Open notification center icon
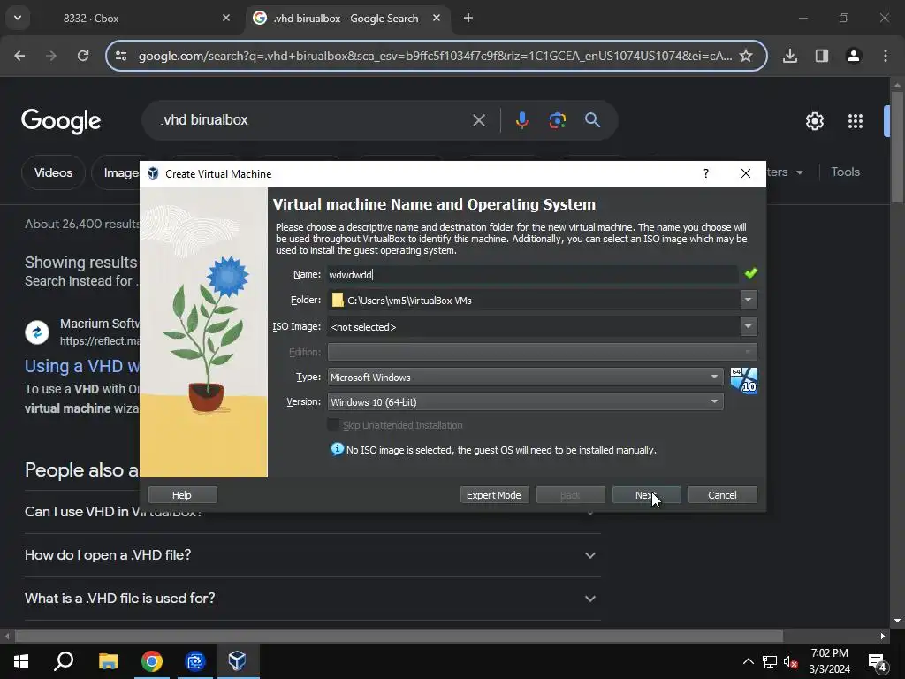Viewport: 905px width, 679px height. click(x=878, y=661)
